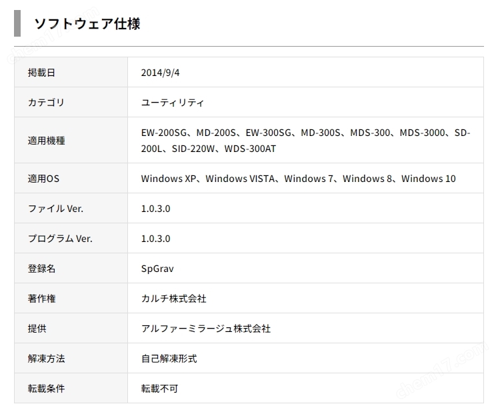Click the 提供 label cell
This screenshot has height=406, width=496.
pyautogui.click(x=71, y=328)
